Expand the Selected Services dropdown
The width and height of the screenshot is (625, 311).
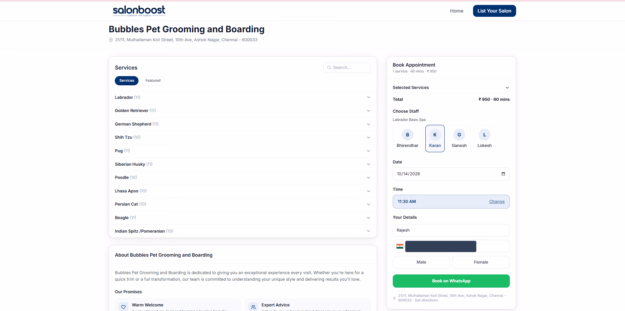(x=451, y=88)
